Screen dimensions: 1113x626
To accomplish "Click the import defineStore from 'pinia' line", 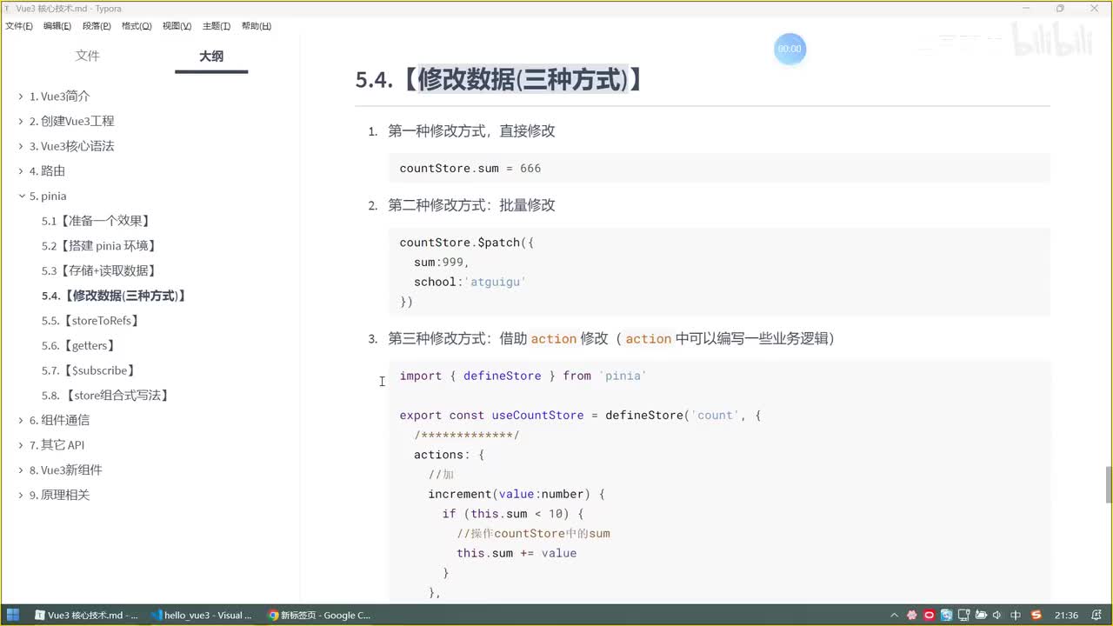I will pyautogui.click(x=523, y=376).
